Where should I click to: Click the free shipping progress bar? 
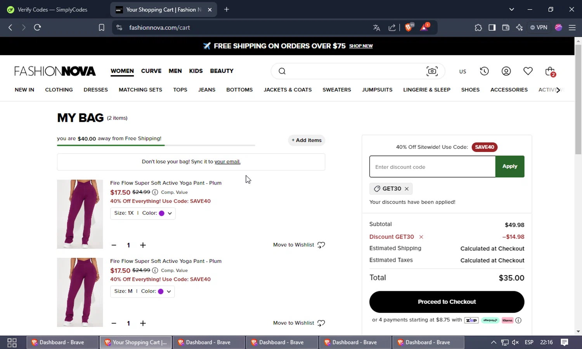coord(156,145)
